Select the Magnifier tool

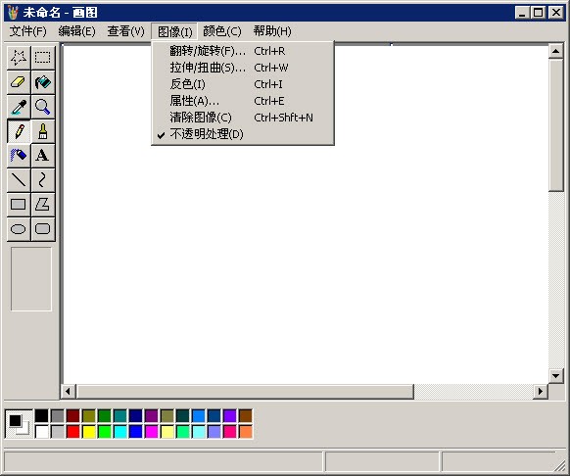pyautogui.click(x=43, y=107)
